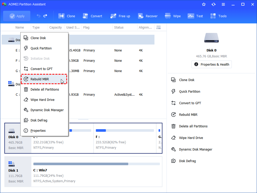This screenshot has width=257, height=193.
Task: Click Dynamic Disk Manager in right panel
Action: [x=192, y=149]
